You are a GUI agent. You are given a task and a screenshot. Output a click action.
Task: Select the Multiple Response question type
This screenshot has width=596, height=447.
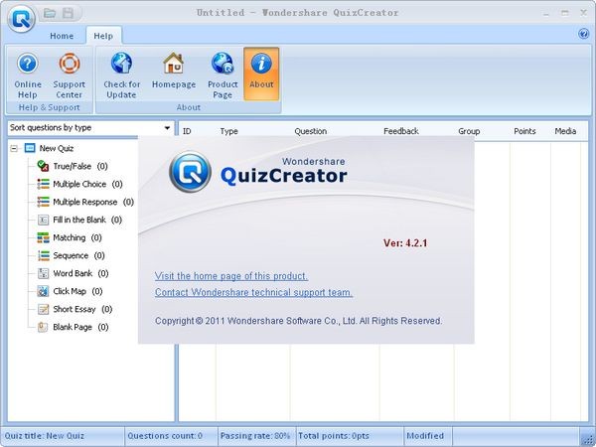85,202
